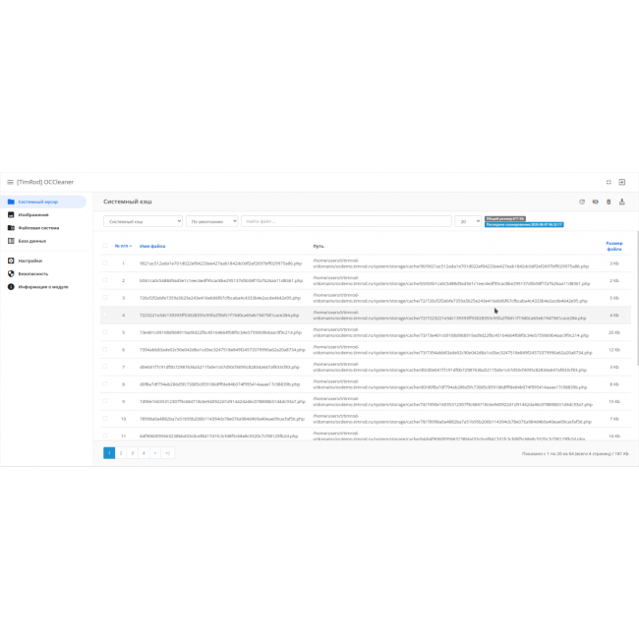Open Изображения in the sidebar
Image resolution: width=639 pixels, height=639 pixels.
pos(32,214)
